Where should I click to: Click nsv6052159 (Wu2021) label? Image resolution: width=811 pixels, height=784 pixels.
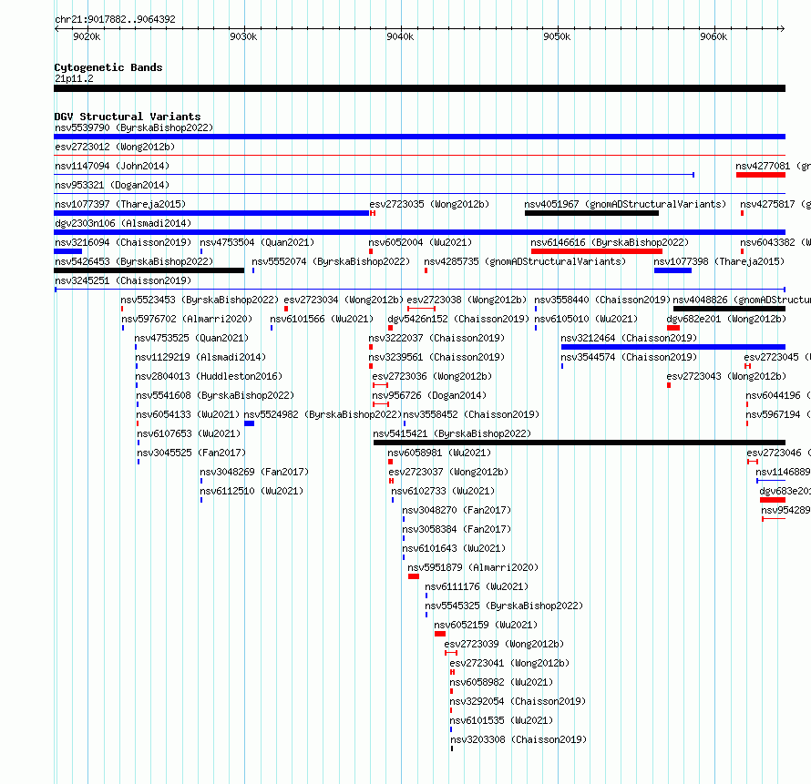486,625
